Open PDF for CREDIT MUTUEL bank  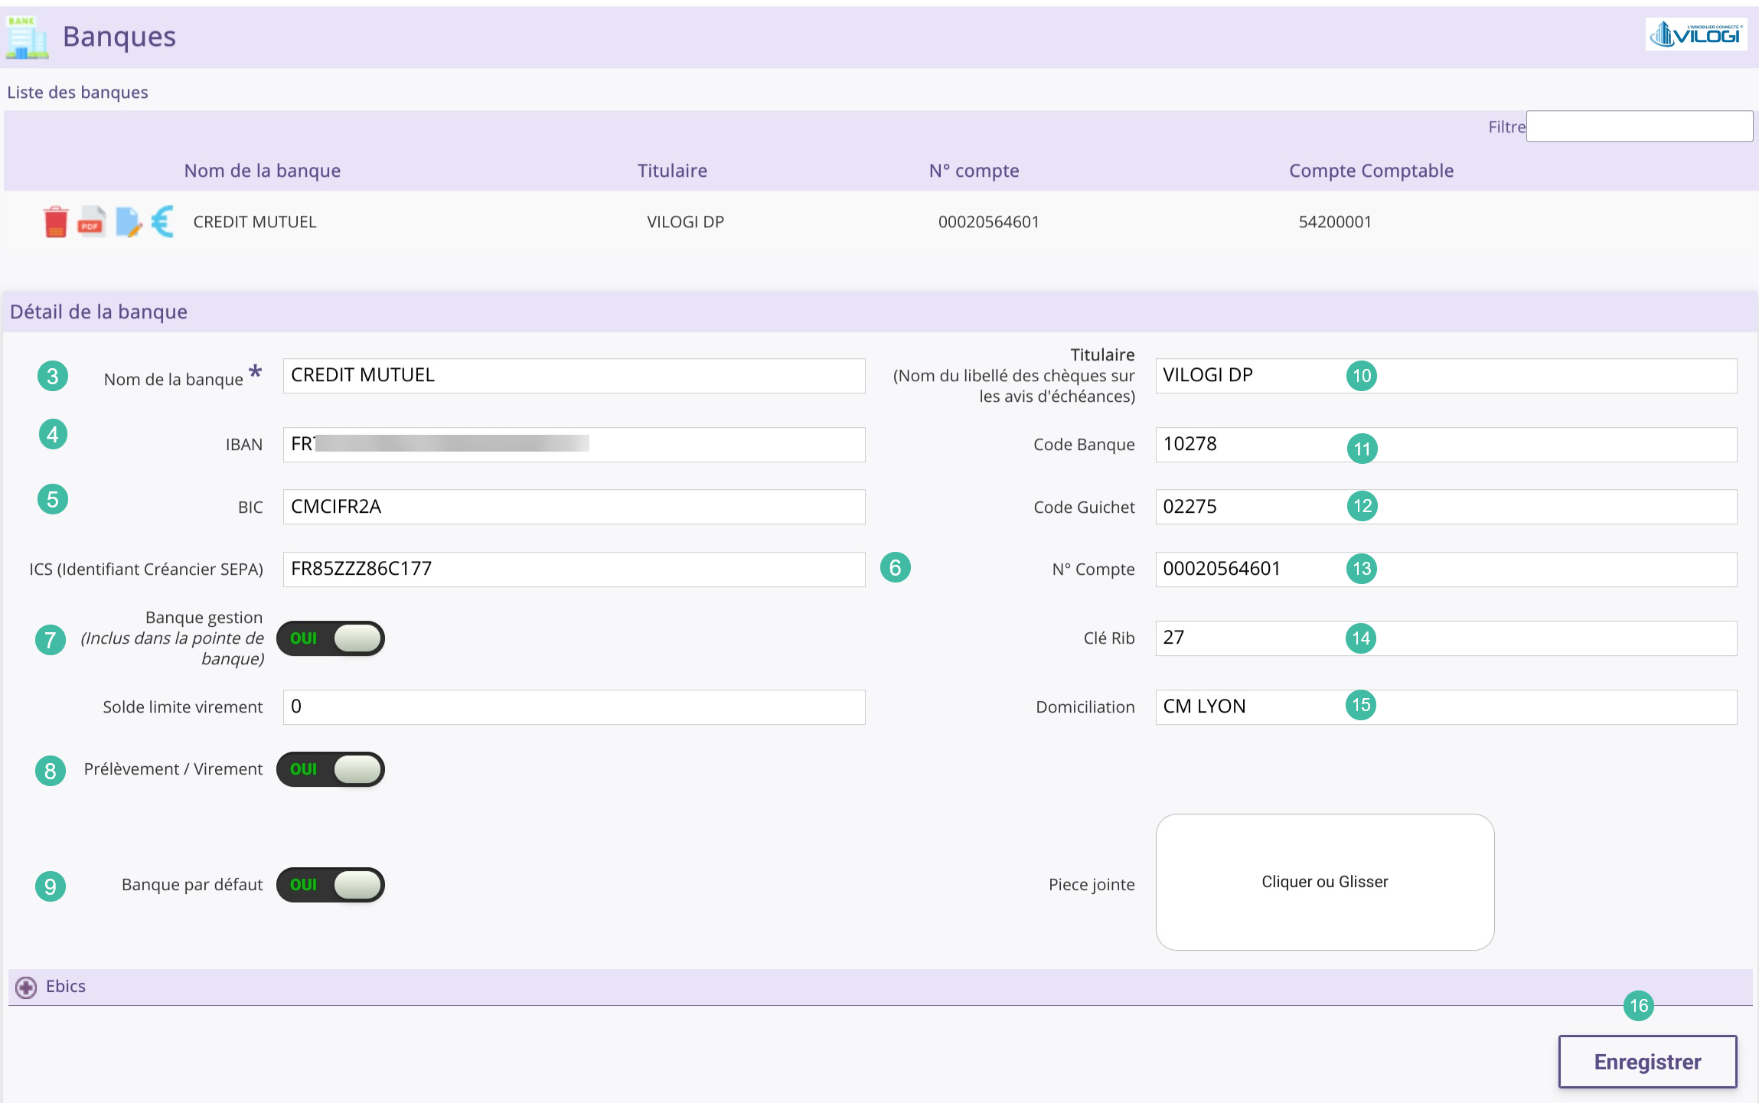click(91, 222)
